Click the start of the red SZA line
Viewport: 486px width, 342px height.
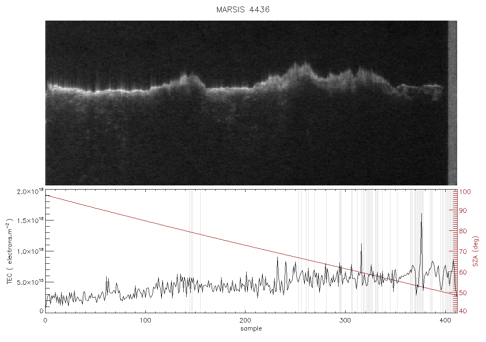pos(46,195)
